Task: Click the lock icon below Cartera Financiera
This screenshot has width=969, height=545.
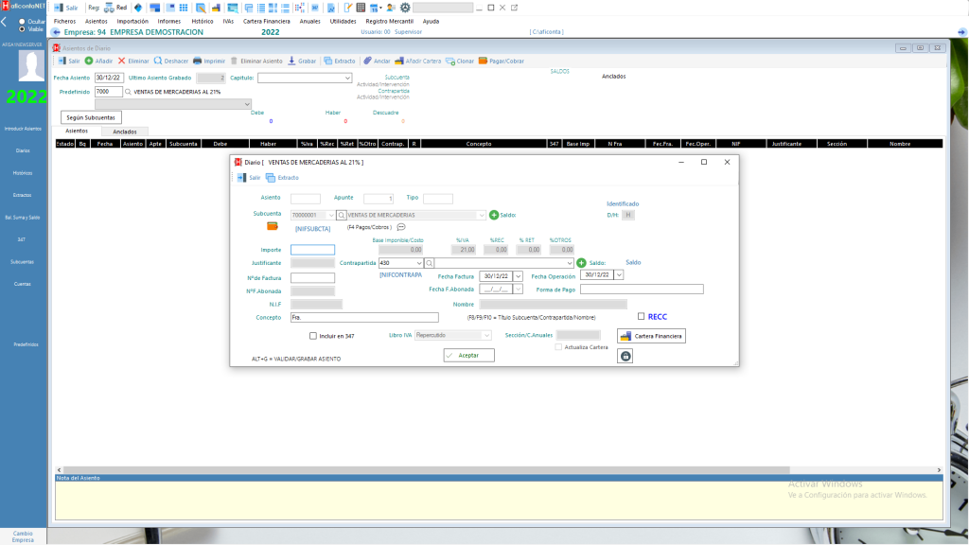Action: pyautogui.click(x=625, y=356)
